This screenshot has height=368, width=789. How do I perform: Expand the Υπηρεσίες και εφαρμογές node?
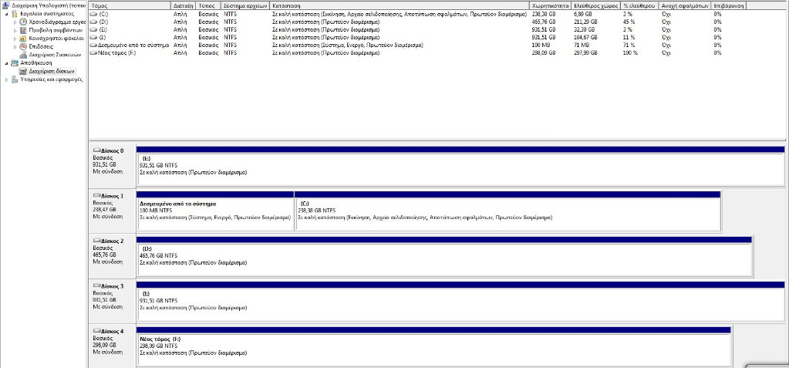(6, 79)
